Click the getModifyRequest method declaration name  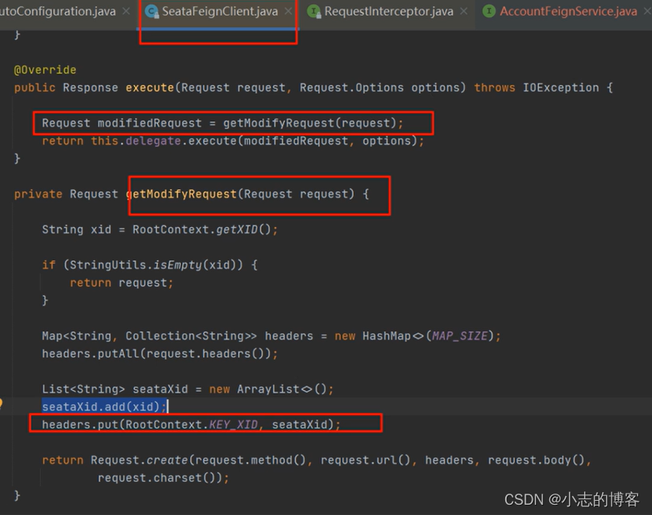[x=182, y=194]
